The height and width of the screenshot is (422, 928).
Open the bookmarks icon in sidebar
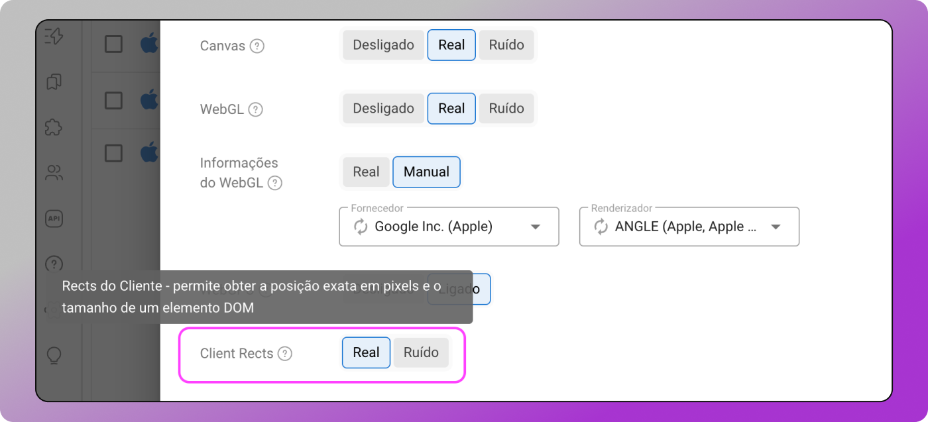(x=54, y=81)
